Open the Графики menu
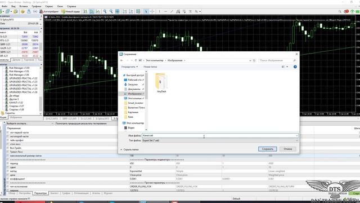The image size is (360, 203). (37, 6)
